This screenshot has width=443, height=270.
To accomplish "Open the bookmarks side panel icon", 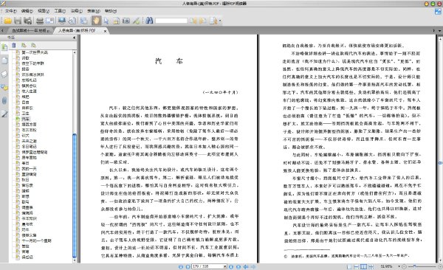I will (x=4, y=47).
